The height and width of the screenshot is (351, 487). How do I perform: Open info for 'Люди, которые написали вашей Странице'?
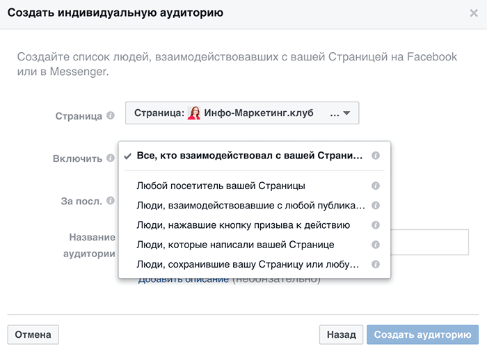pos(376,245)
